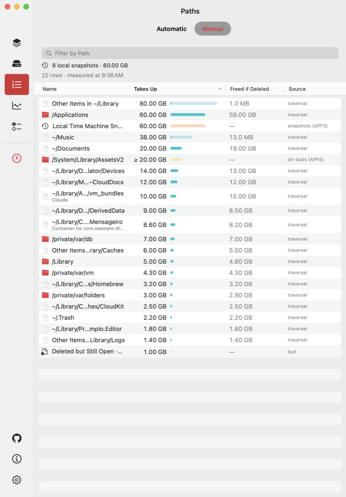
Task: Click the 4.30 GB Takes Up value
Action: click(155, 272)
